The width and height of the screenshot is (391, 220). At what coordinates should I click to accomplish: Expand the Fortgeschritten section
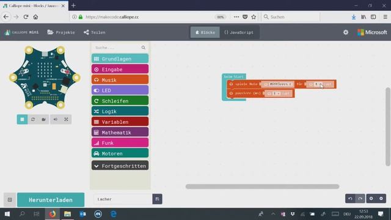click(120, 166)
